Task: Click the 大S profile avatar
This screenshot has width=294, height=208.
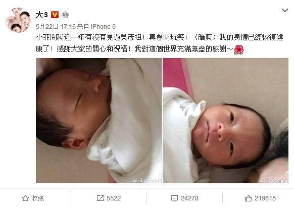Action: (x=18, y=20)
